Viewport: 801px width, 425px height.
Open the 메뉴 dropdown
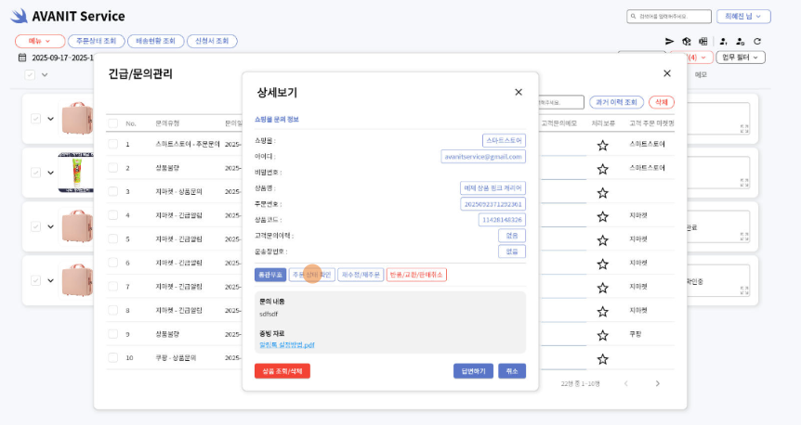point(40,42)
